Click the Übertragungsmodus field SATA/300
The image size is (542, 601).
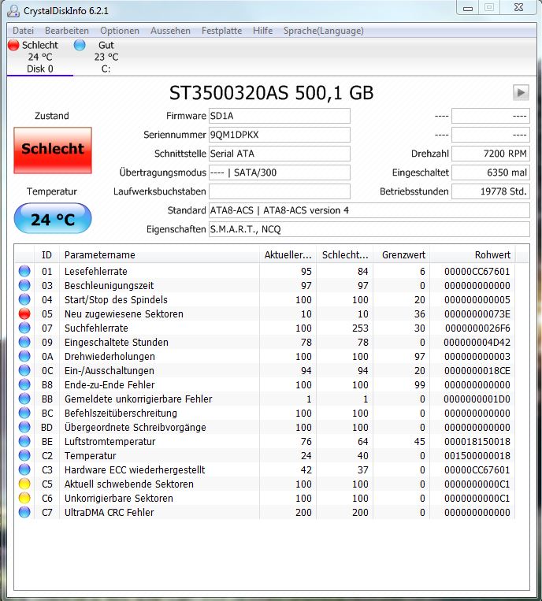pos(280,172)
